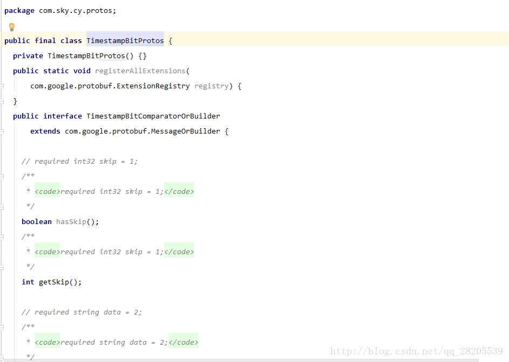This screenshot has width=509, height=362.
Task: Click comment '// required int32 skip = 1;'
Action: pyautogui.click(x=79, y=162)
